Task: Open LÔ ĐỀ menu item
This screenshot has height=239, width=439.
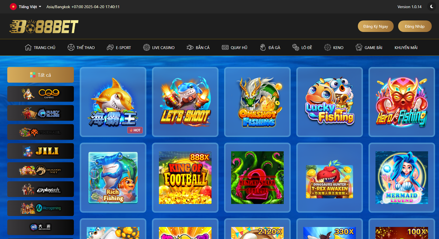Action: [x=302, y=48]
